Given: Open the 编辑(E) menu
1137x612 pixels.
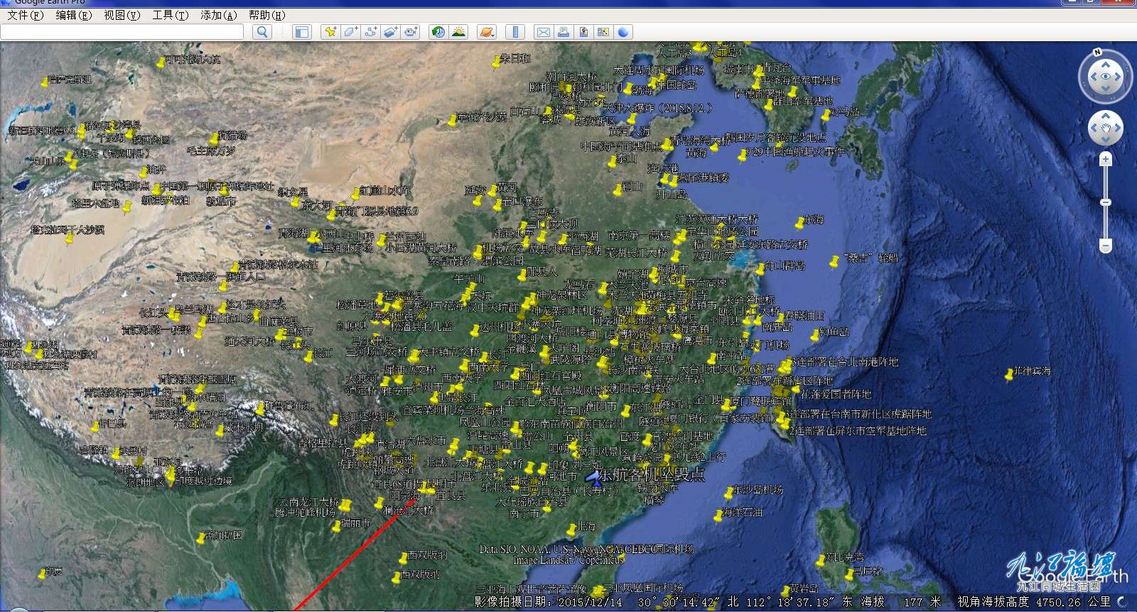Looking at the screenshot, I should [x=73, y=15].
